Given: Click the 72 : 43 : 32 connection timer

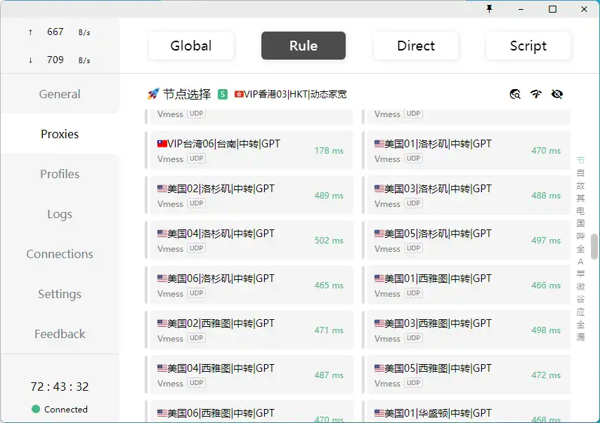Looking at the screenshot, I should (60, 387).
